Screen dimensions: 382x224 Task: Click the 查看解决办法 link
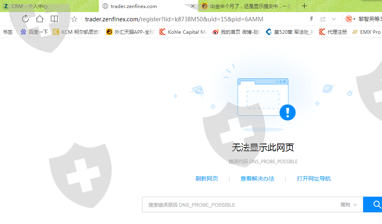coord(257,179)
